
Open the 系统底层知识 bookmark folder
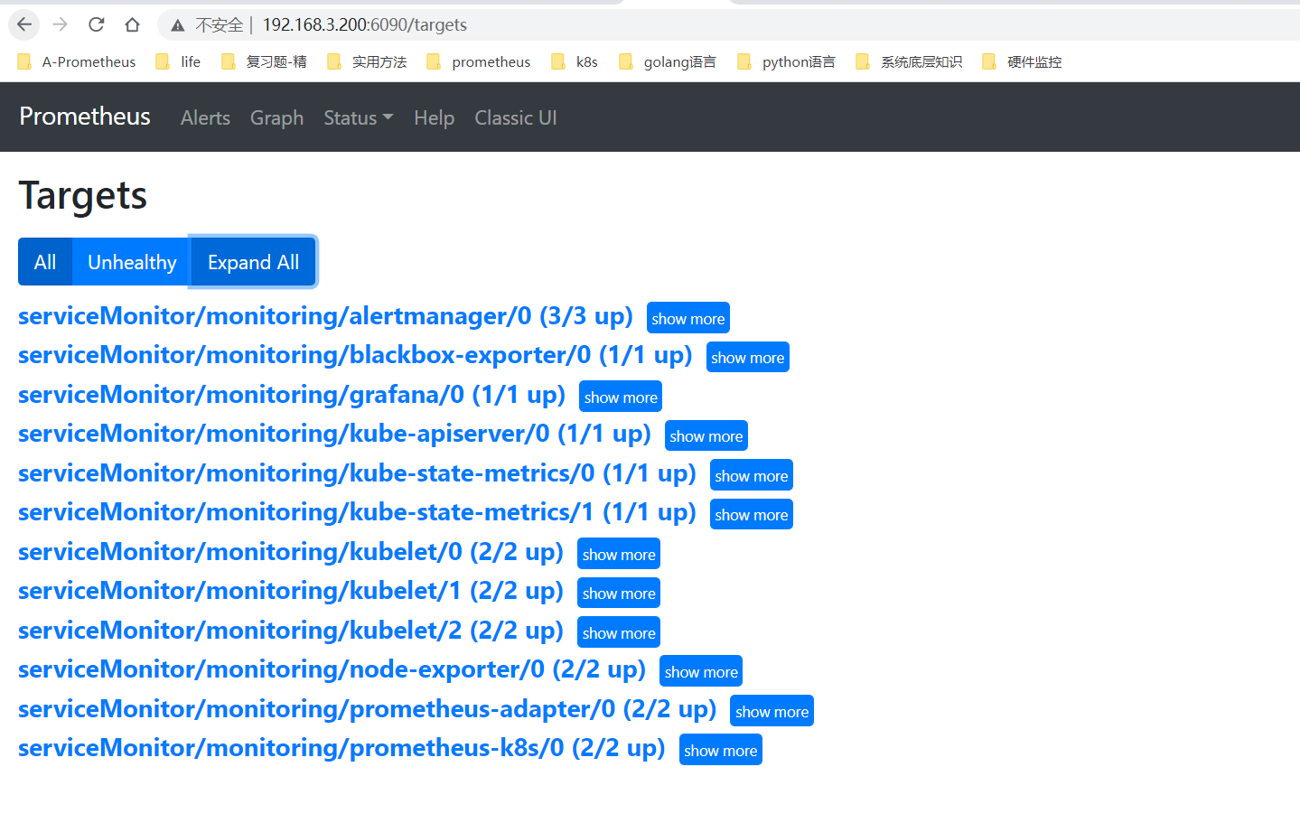(x=909, y=61)
